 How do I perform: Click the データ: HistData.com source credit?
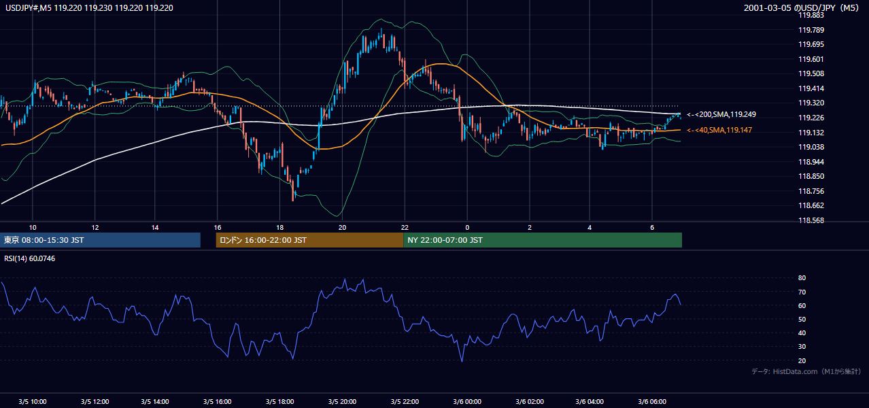[806, 372]
